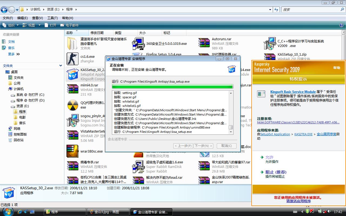Click the 取消 button in the installer
The height and width of the screenshot is (216, 346).
click(x=227, y=146)
